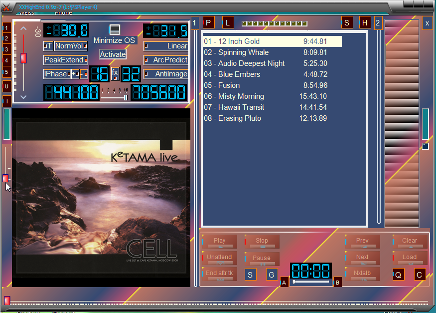Viewport: 436px width, 313px height.
Task: Click the Activate button
Action: 113,54
